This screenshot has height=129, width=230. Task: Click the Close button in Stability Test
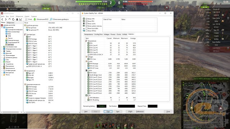[168, 111]
